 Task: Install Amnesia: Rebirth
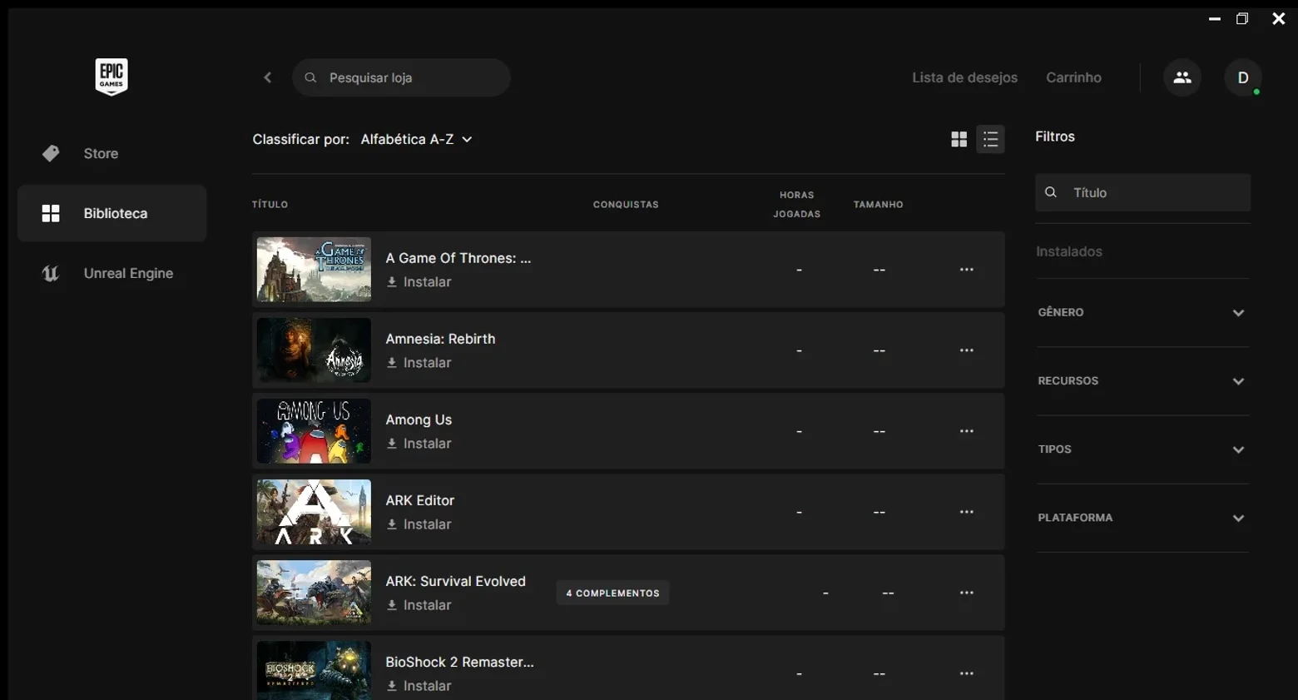419,363
